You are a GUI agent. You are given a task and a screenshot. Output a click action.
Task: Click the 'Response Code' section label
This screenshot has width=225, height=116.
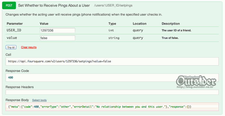point(17,71)
